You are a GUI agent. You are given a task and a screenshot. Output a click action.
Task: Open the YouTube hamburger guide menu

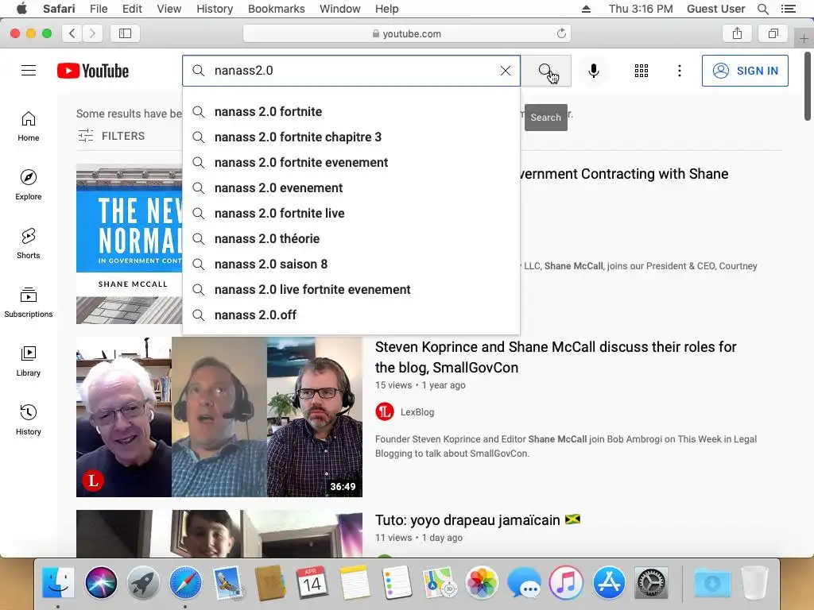(x=29, y=71)
